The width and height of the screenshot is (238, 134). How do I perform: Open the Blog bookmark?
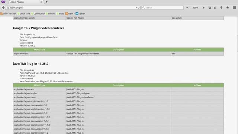(x=60, y=13)
